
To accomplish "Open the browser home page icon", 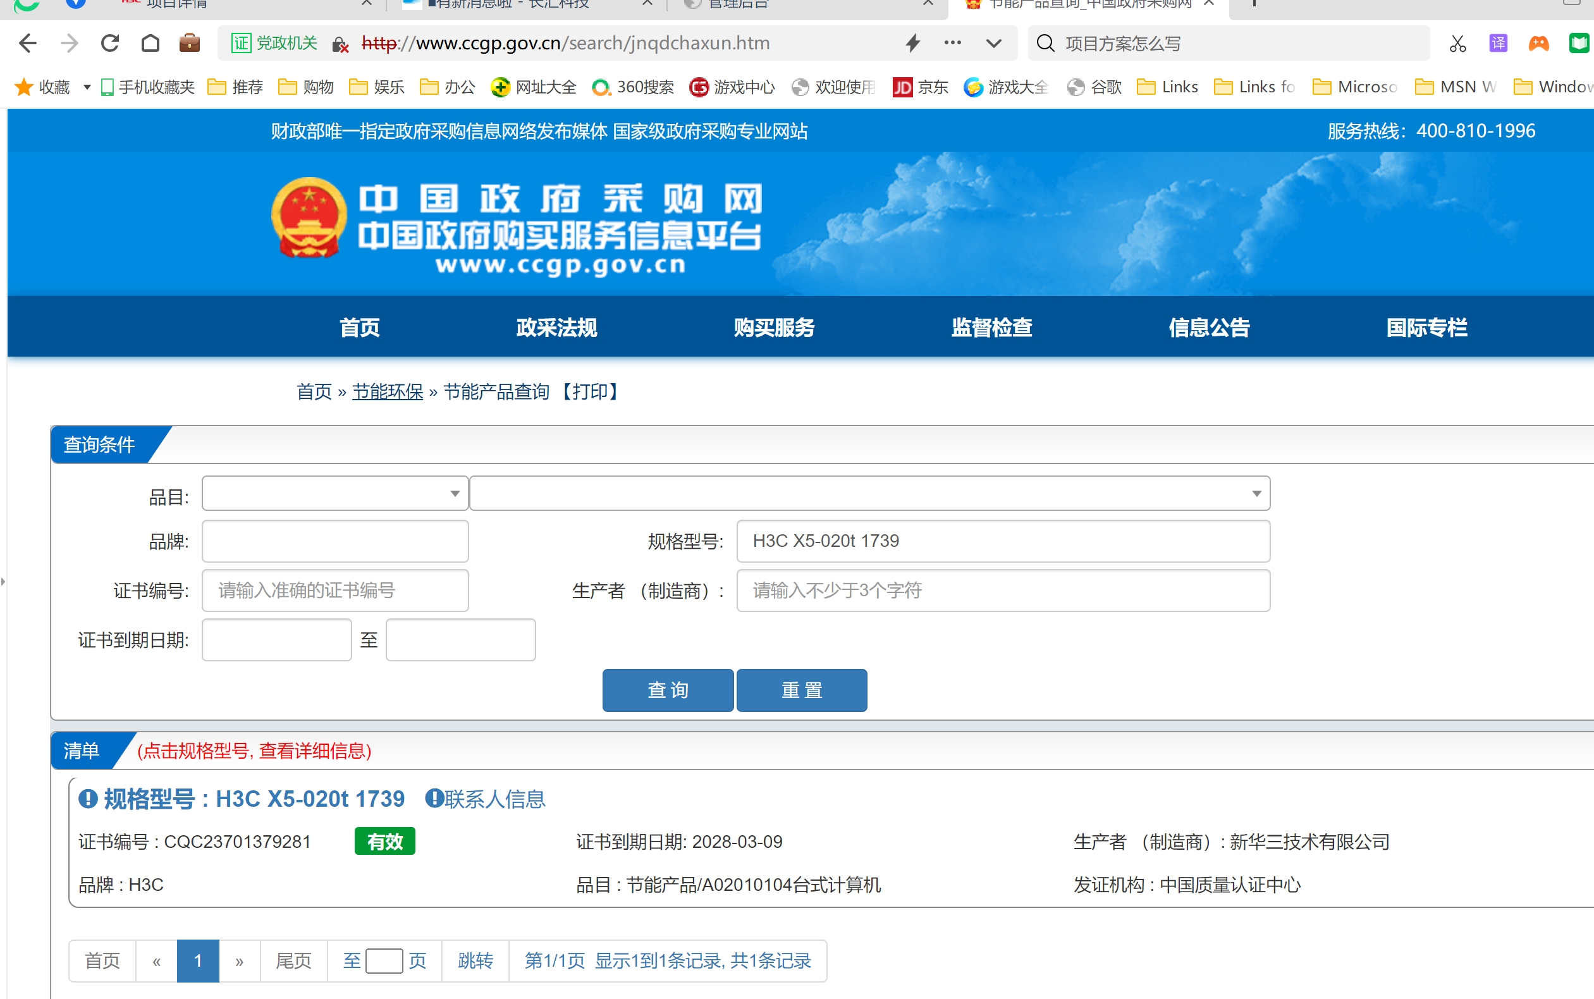I will [x=150, y=44].
